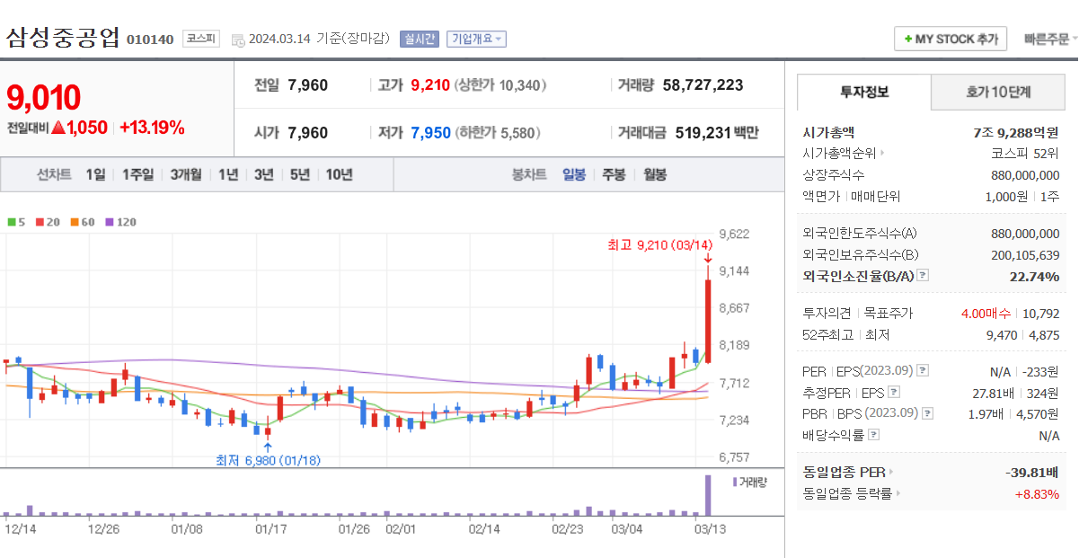Select the 10년 line chart period
Screen dimensions: 1079x558
point(340,174)
